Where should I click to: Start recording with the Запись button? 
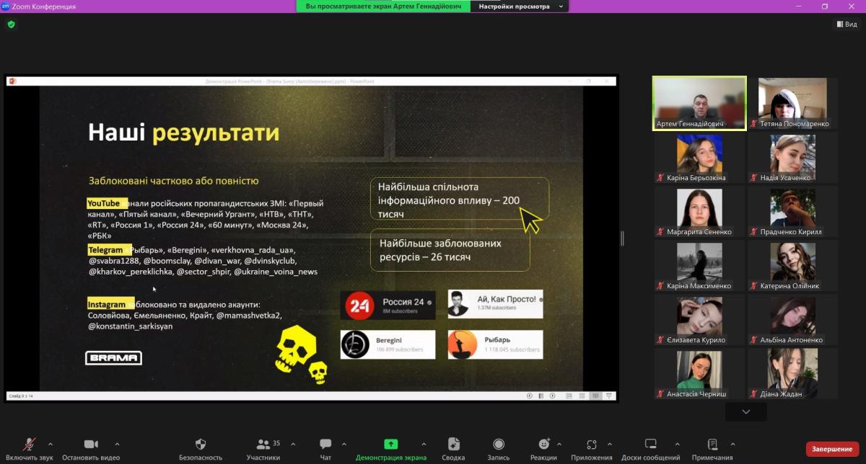tap(498, 445)
